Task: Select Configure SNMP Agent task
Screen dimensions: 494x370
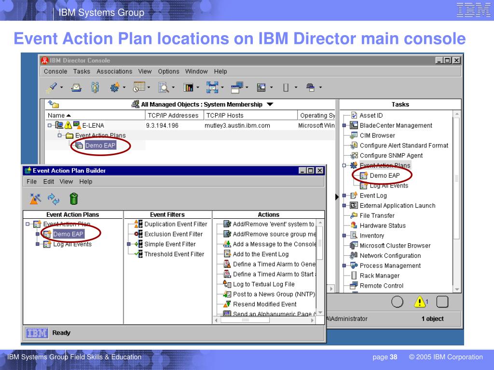Action: point(391,156)
